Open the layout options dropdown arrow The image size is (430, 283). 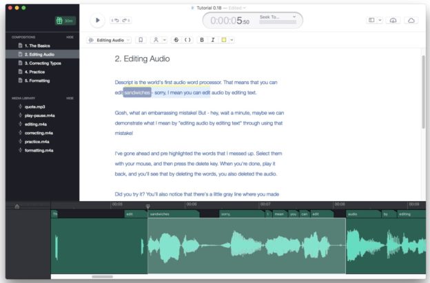pos(380,20)
